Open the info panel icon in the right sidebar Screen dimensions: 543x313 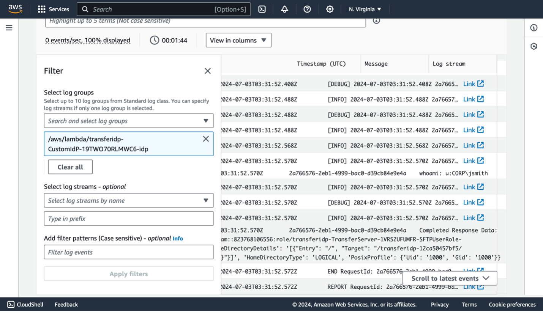point(534,27)
